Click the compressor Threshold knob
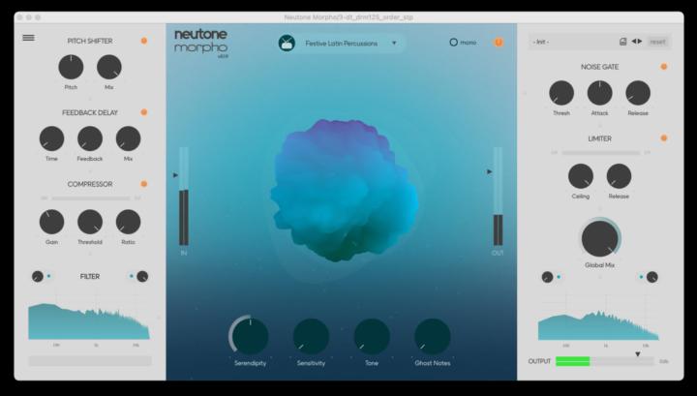This screenshot has width=697, height=396. point(90,222)
